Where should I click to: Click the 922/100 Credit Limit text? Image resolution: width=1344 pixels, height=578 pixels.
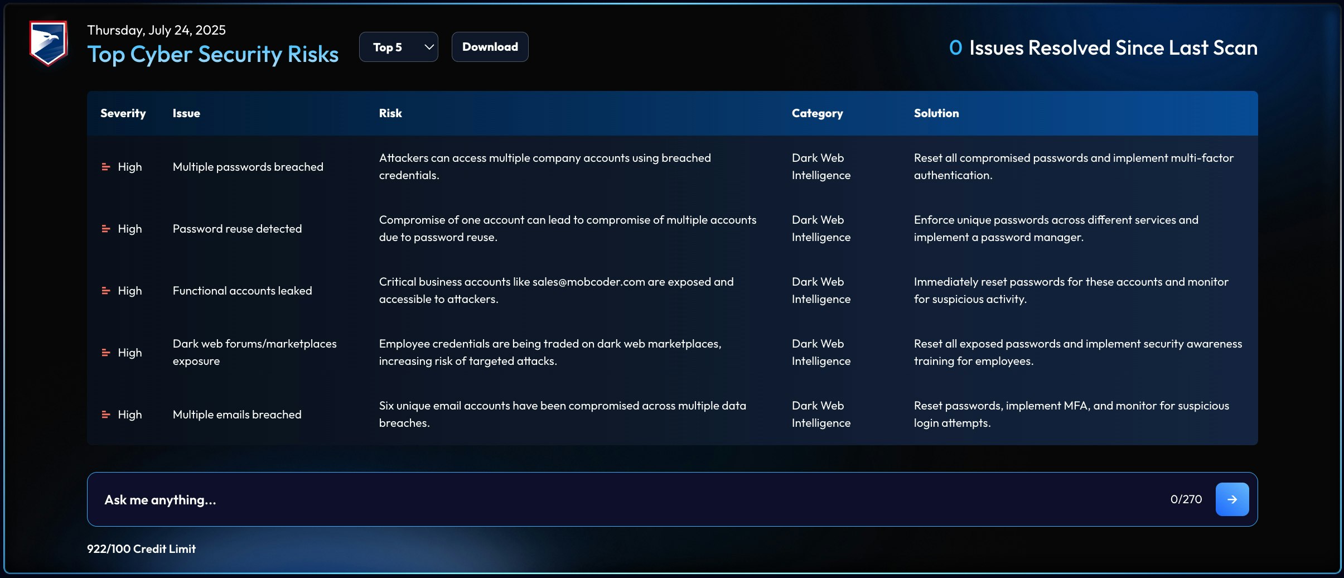point(142,549)
